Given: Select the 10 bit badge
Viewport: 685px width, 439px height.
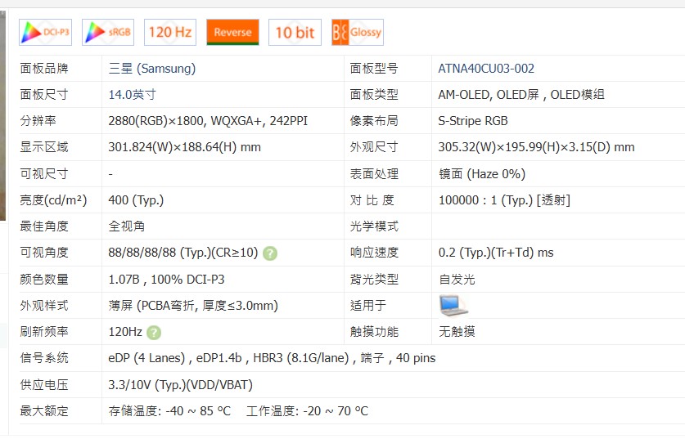Looking at the screenshot, I should click(x=295, y=33).
